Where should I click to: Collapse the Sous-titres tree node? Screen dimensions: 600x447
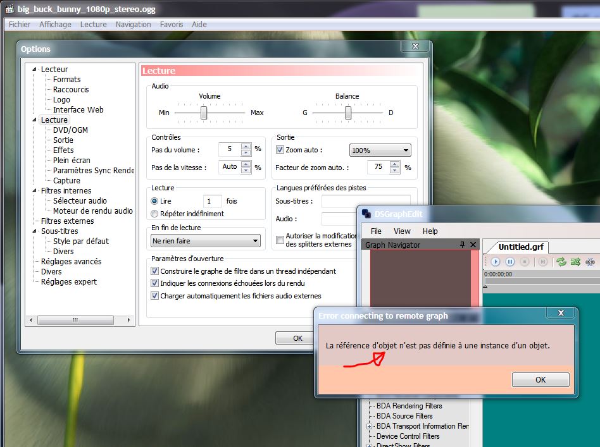pos(34,231)
